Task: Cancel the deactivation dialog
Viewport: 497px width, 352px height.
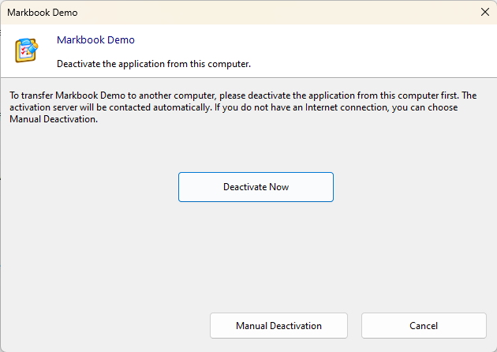Action: point(424,325)
